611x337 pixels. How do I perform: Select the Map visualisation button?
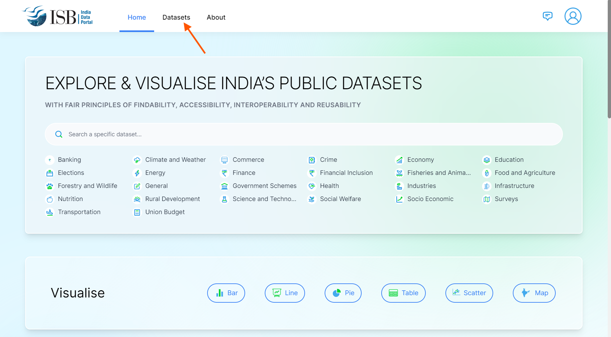534,293
